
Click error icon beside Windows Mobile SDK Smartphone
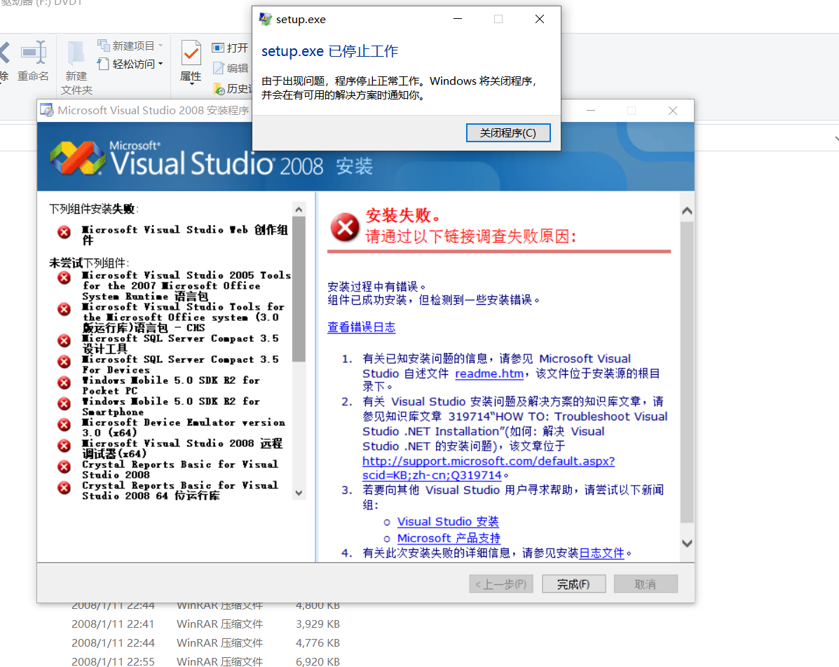(x=64, y=404)
